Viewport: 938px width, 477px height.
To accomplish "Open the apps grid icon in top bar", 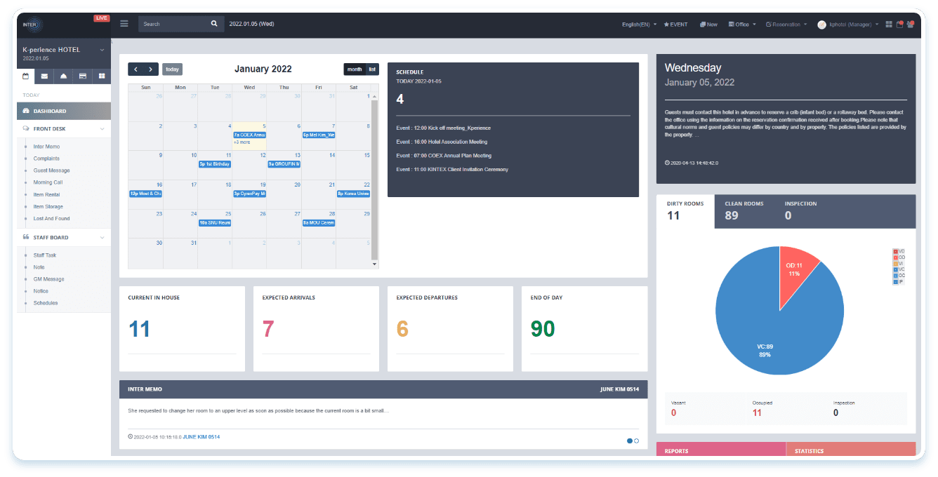I will [x=889, y=25].
